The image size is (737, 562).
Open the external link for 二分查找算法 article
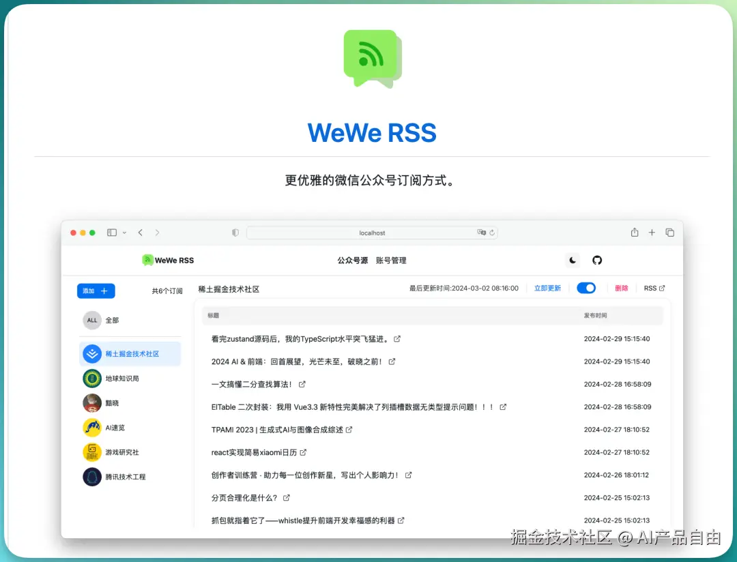point(302,385)
